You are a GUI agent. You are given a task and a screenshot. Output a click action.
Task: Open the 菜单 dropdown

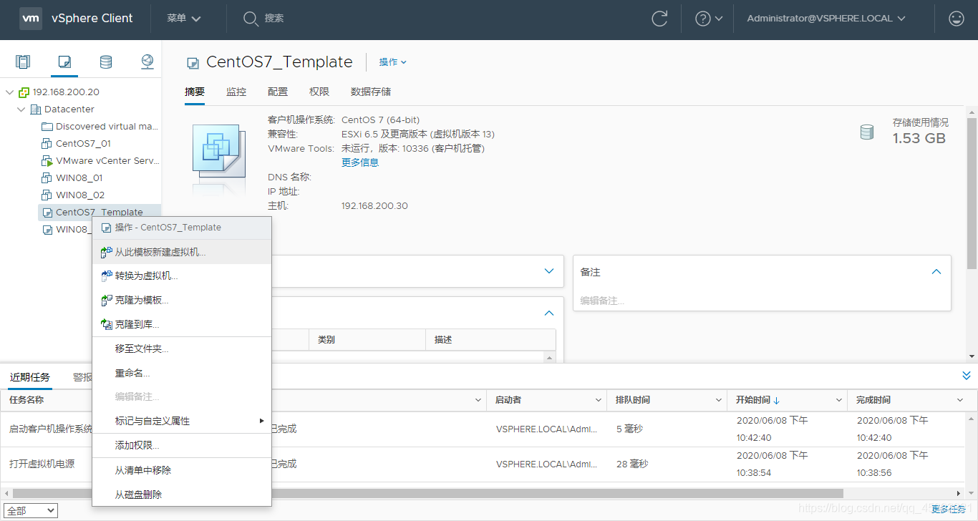(x=184, y=19)
